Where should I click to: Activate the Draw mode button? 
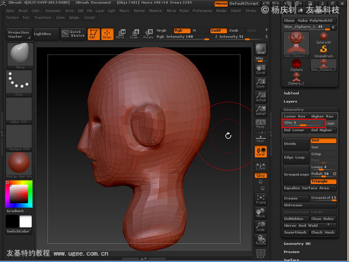point(107,34)
